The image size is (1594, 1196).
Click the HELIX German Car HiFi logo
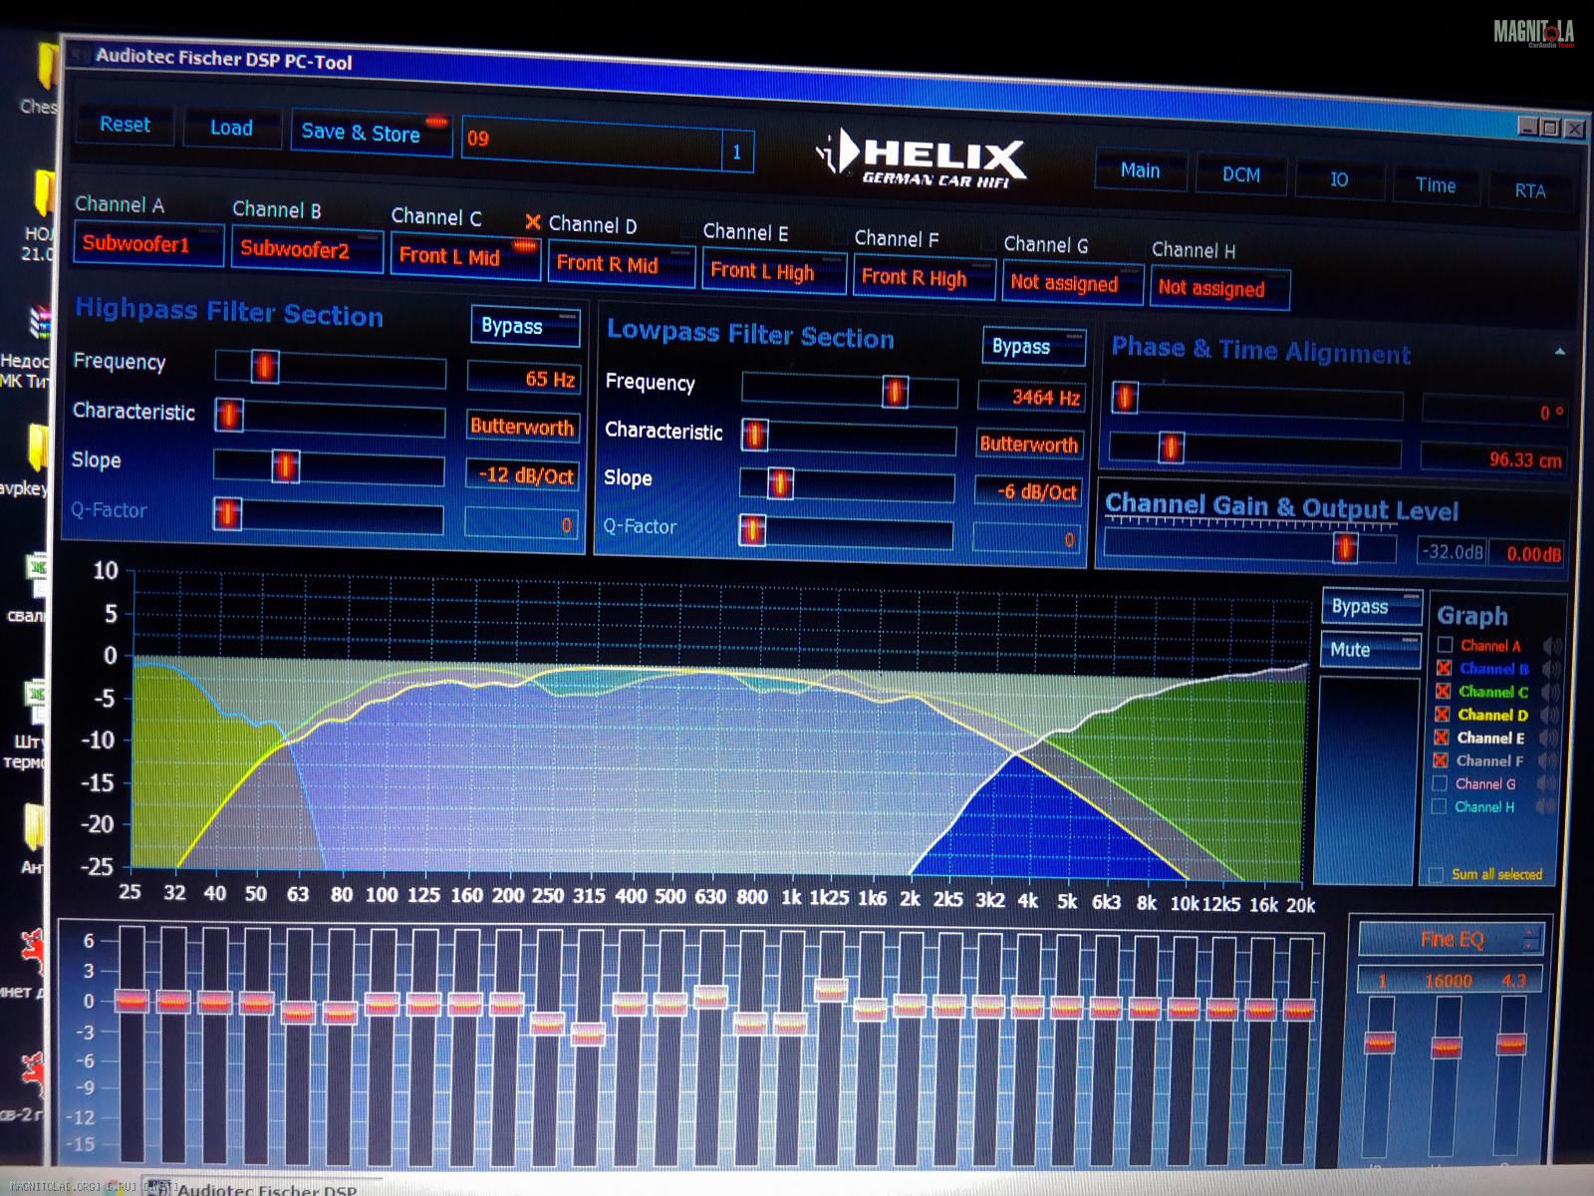click(x=921, y=159)
